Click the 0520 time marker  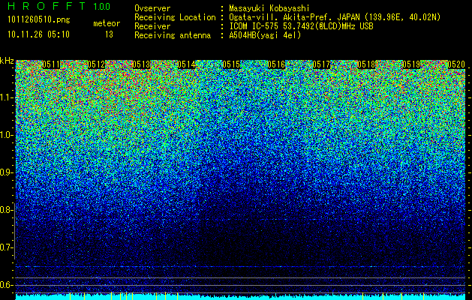pyautogui.click(x=456, y=64)
